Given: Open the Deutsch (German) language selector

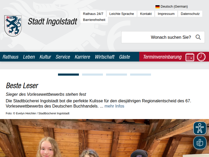Looking at the screenshot, I should (x=174, y=7).
